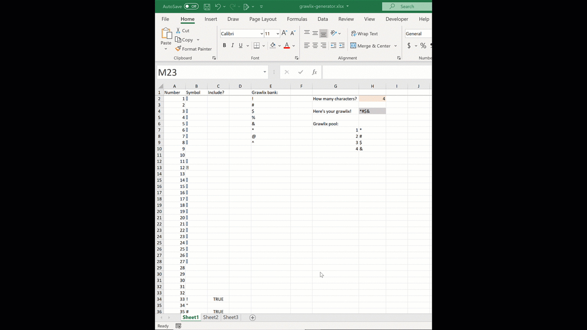Align text to the left
This screenshot has height=330, width=587.
tap(306, 45)
